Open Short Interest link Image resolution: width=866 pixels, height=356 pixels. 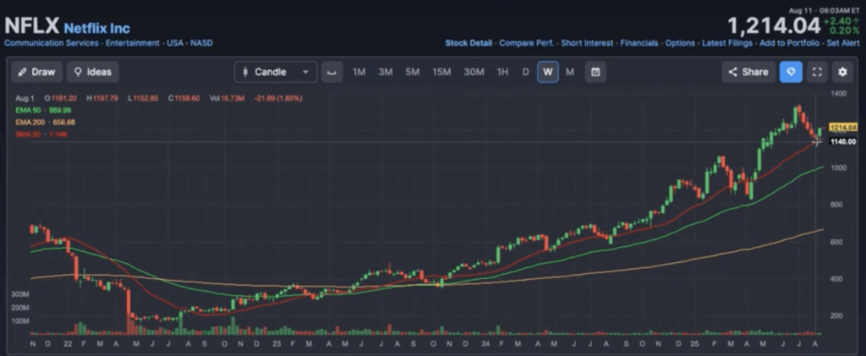pyautogui.click(x=587, y=43)
